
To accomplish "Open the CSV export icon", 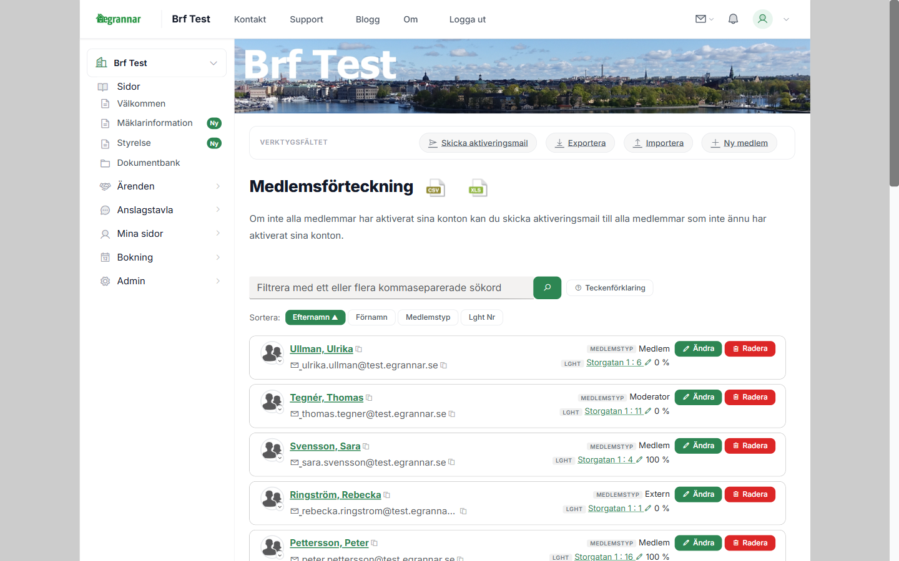I will [x=435, y=188].
